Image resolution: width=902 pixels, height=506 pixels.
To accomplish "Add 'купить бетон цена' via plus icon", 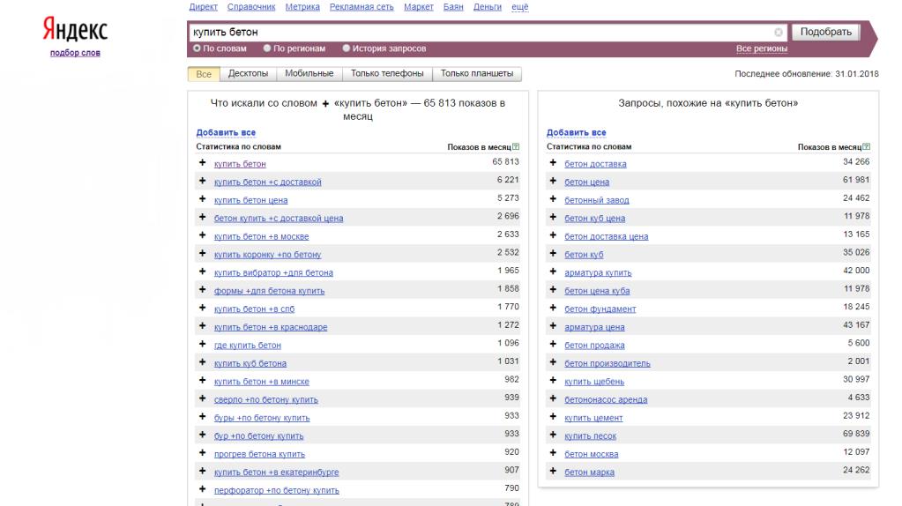I will tap(203, 199).
